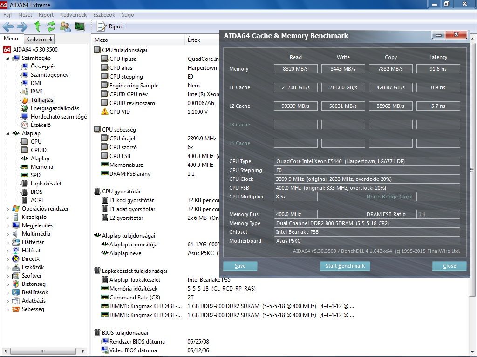Select the Túlhajtás flame icon in tree
477x357 pixels.
pyautogui.click(x=25, y=100)
